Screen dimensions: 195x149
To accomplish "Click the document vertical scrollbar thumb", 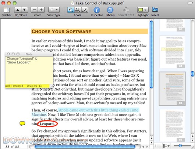I will click(x=152, y=54).
